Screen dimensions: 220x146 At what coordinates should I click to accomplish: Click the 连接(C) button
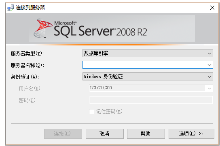[x=63, y=134]
